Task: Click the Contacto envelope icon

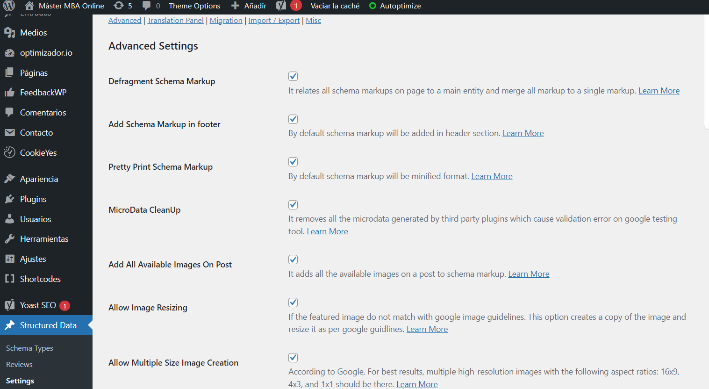Action: click(x=9, y=133)
